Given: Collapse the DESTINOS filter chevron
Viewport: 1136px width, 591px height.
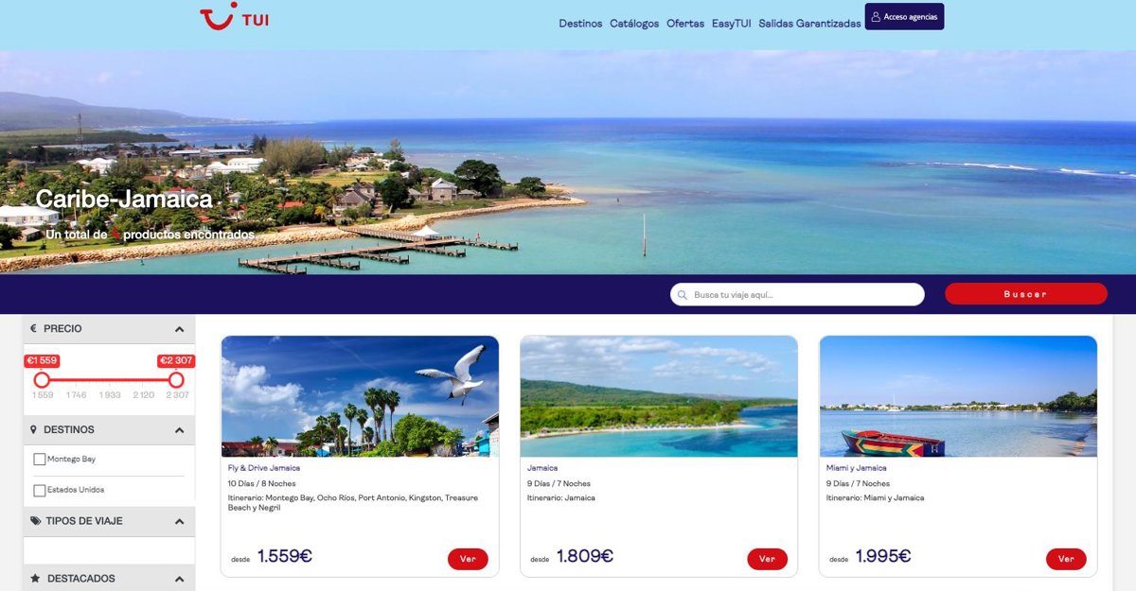Looking at the screenshot, I should (179, 430).
